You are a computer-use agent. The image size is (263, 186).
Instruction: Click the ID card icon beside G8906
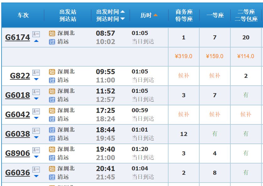tap(36, 150)
